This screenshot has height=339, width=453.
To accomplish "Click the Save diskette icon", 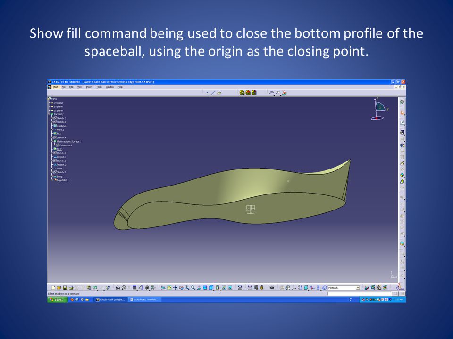I will (x=65, y=288).
